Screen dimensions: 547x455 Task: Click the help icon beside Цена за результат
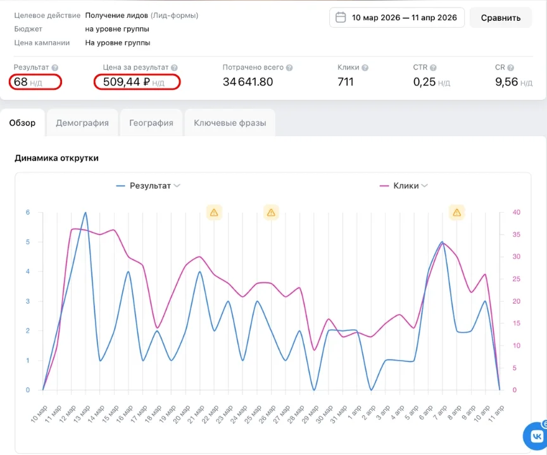click(174, 68)
